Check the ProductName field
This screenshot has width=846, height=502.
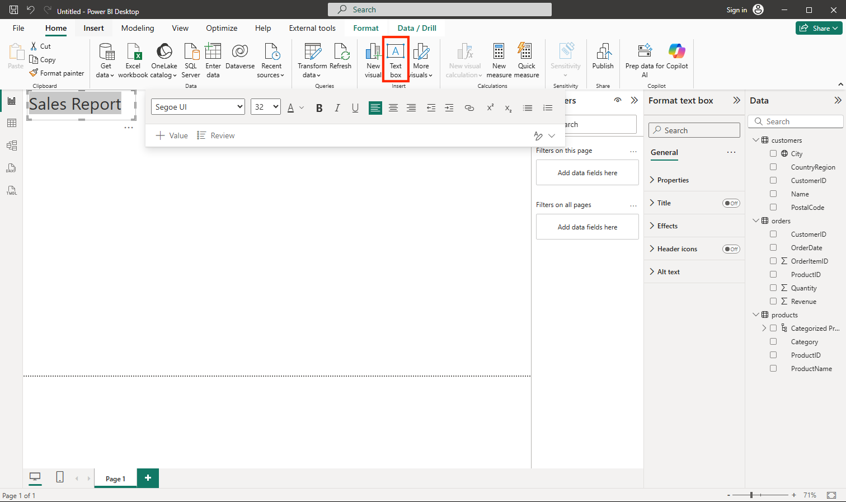coord(773,368)
